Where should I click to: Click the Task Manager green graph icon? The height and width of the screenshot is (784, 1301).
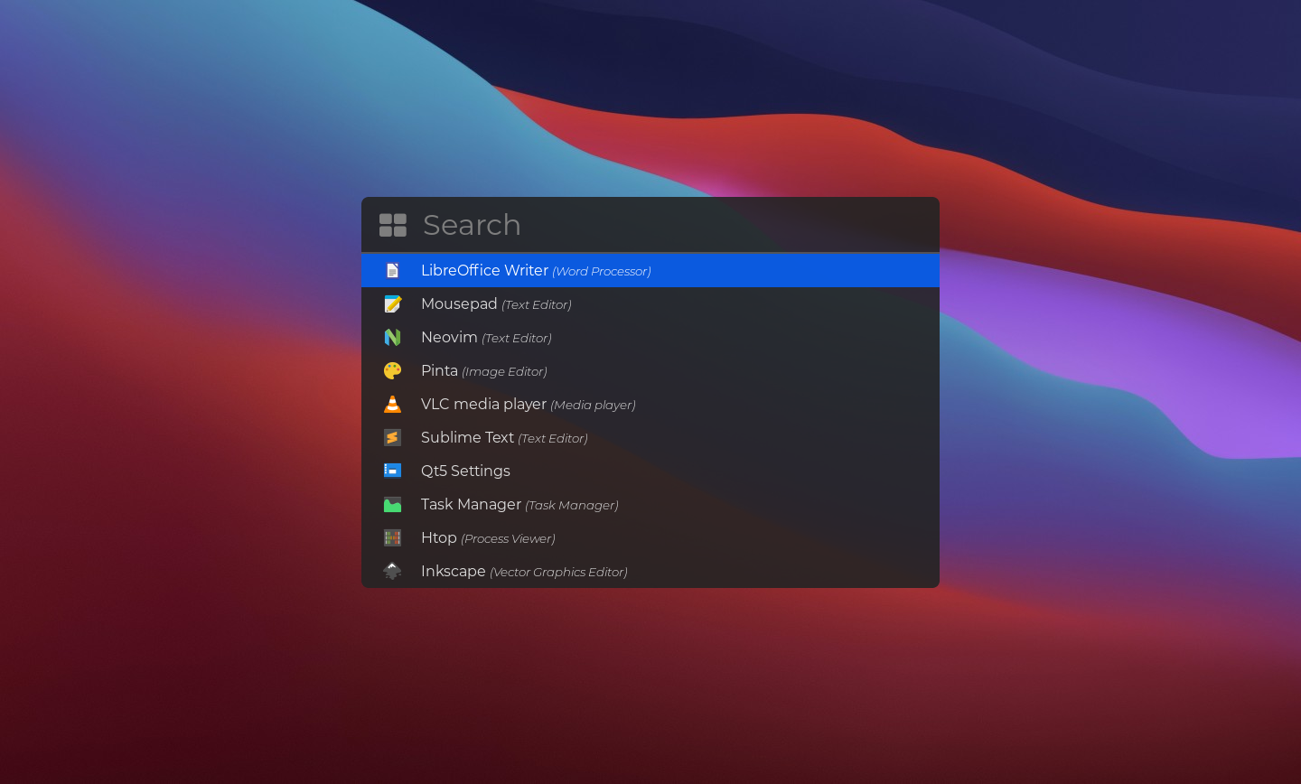(392, 504)
